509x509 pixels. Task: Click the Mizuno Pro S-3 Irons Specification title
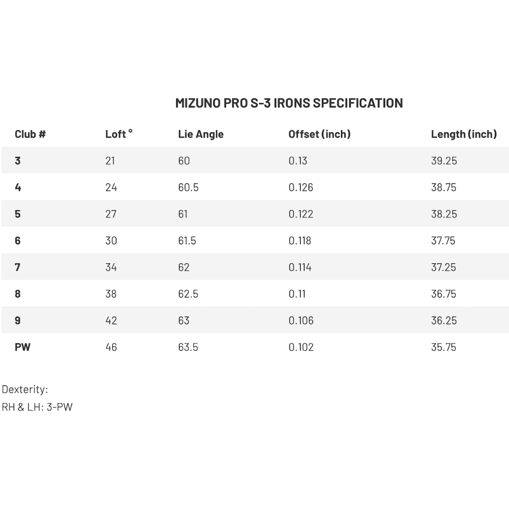(289, 103)
